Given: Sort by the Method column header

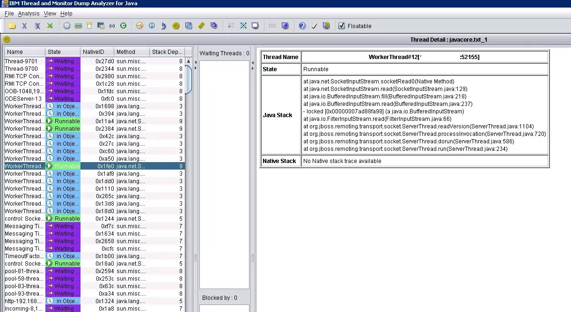Looking at the screenshot, I should coord(132,52).
